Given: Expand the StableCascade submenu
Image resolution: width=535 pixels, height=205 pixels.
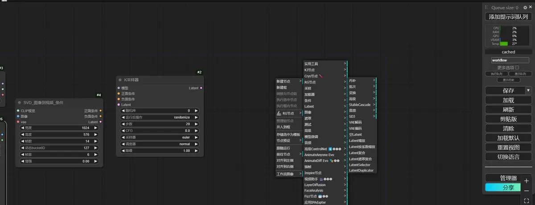Looking at the screenshot, I should coord(362,105).
